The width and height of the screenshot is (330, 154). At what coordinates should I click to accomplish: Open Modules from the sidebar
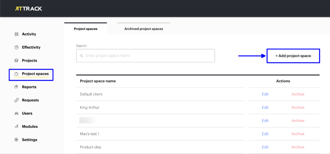pos(30,126)
